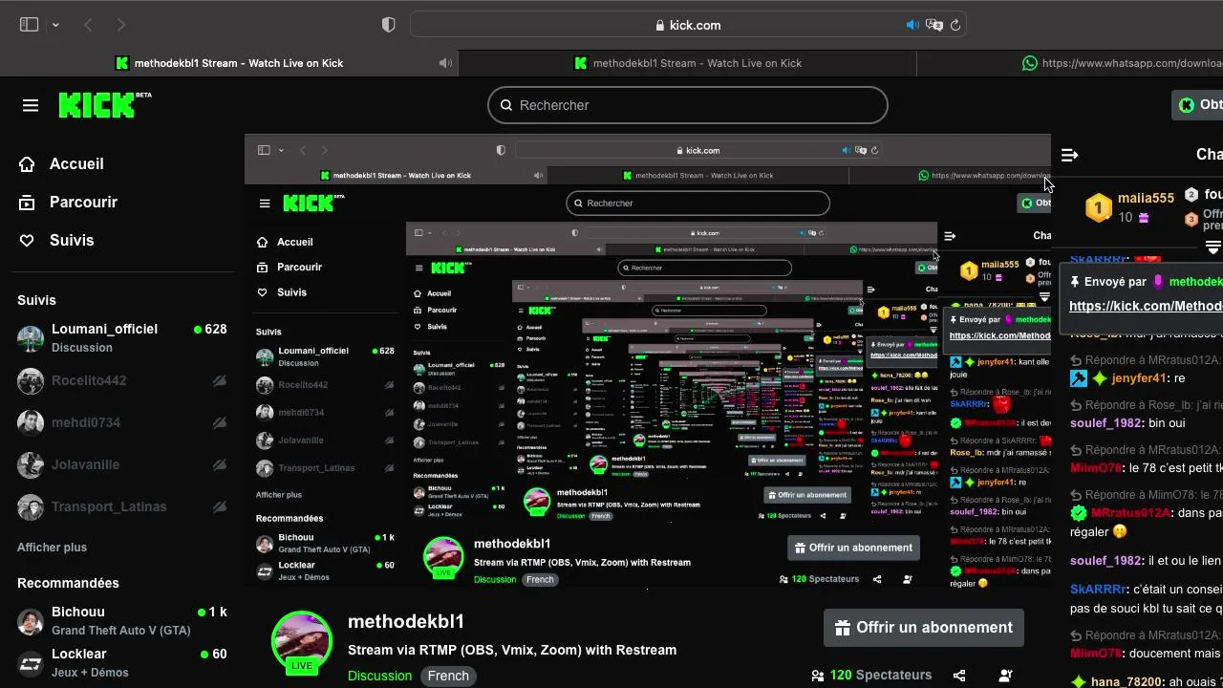Click the gift icon inside the largest Offrir un abonnement button
1223x688 pixels.
(843, 628)
